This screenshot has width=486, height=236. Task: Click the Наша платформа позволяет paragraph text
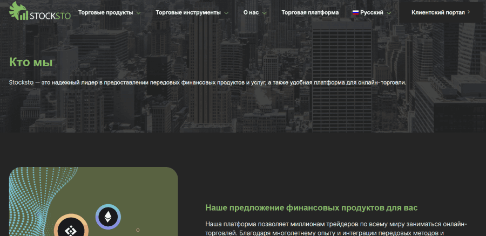[336, 228]
